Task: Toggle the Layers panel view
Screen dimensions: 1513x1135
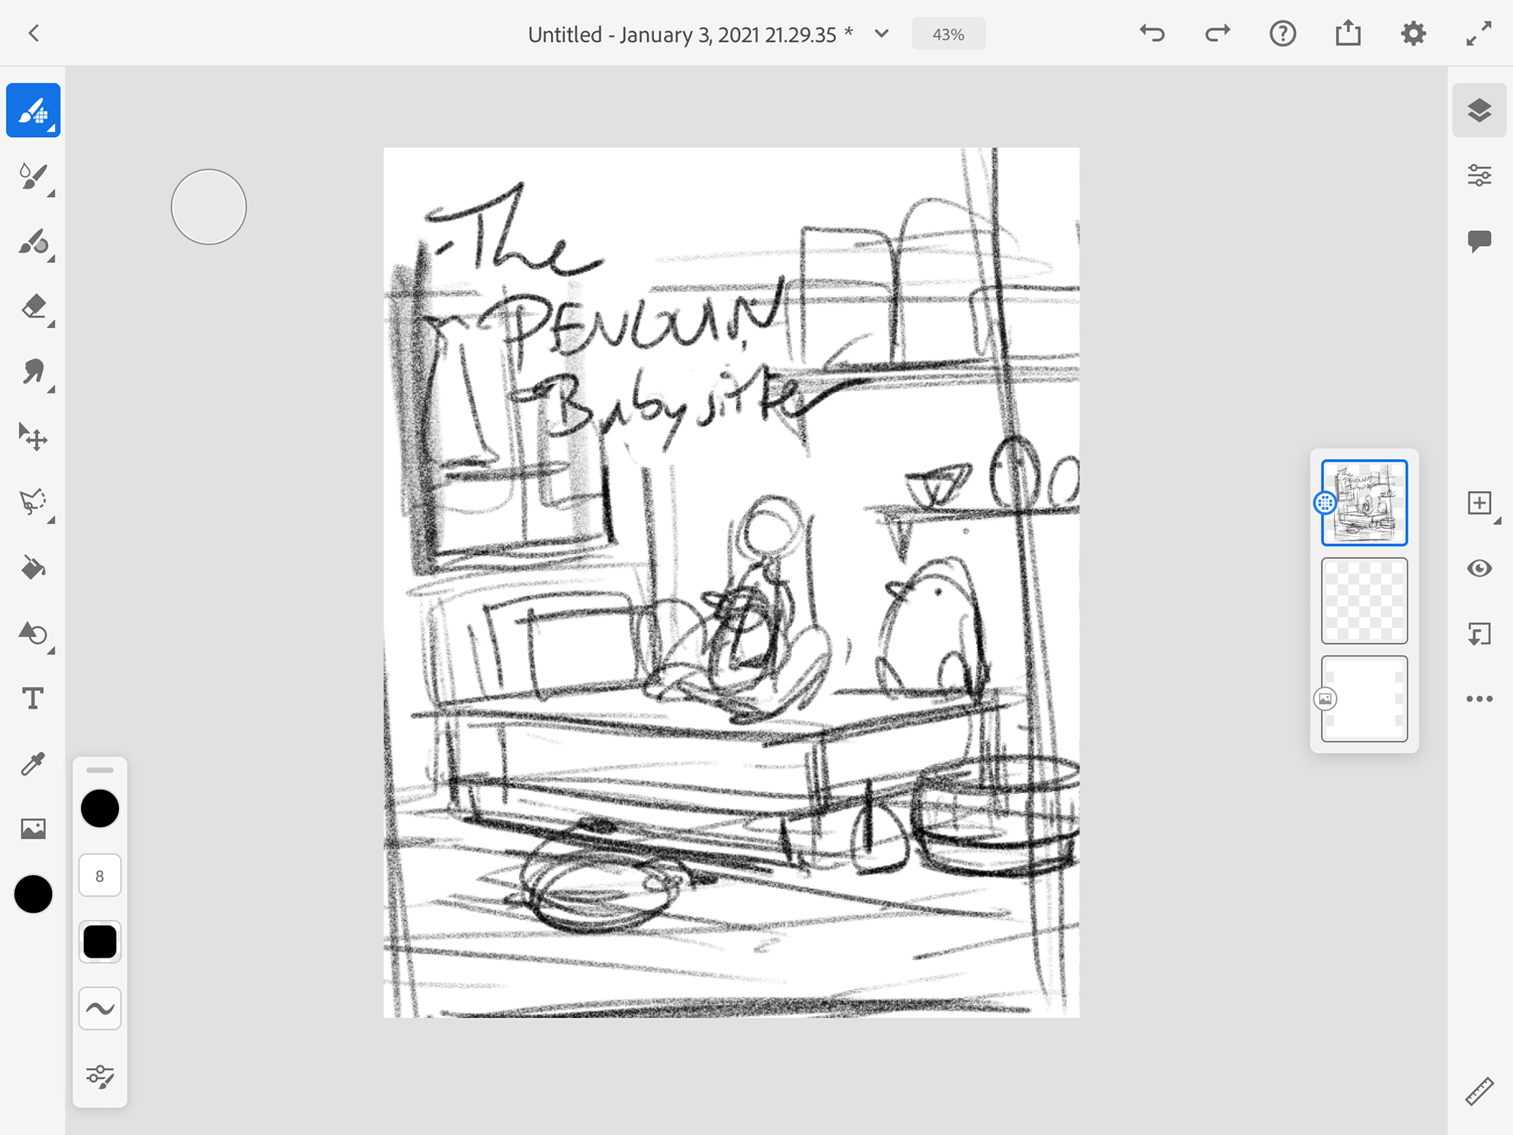Action: [x=1479, y=110]
